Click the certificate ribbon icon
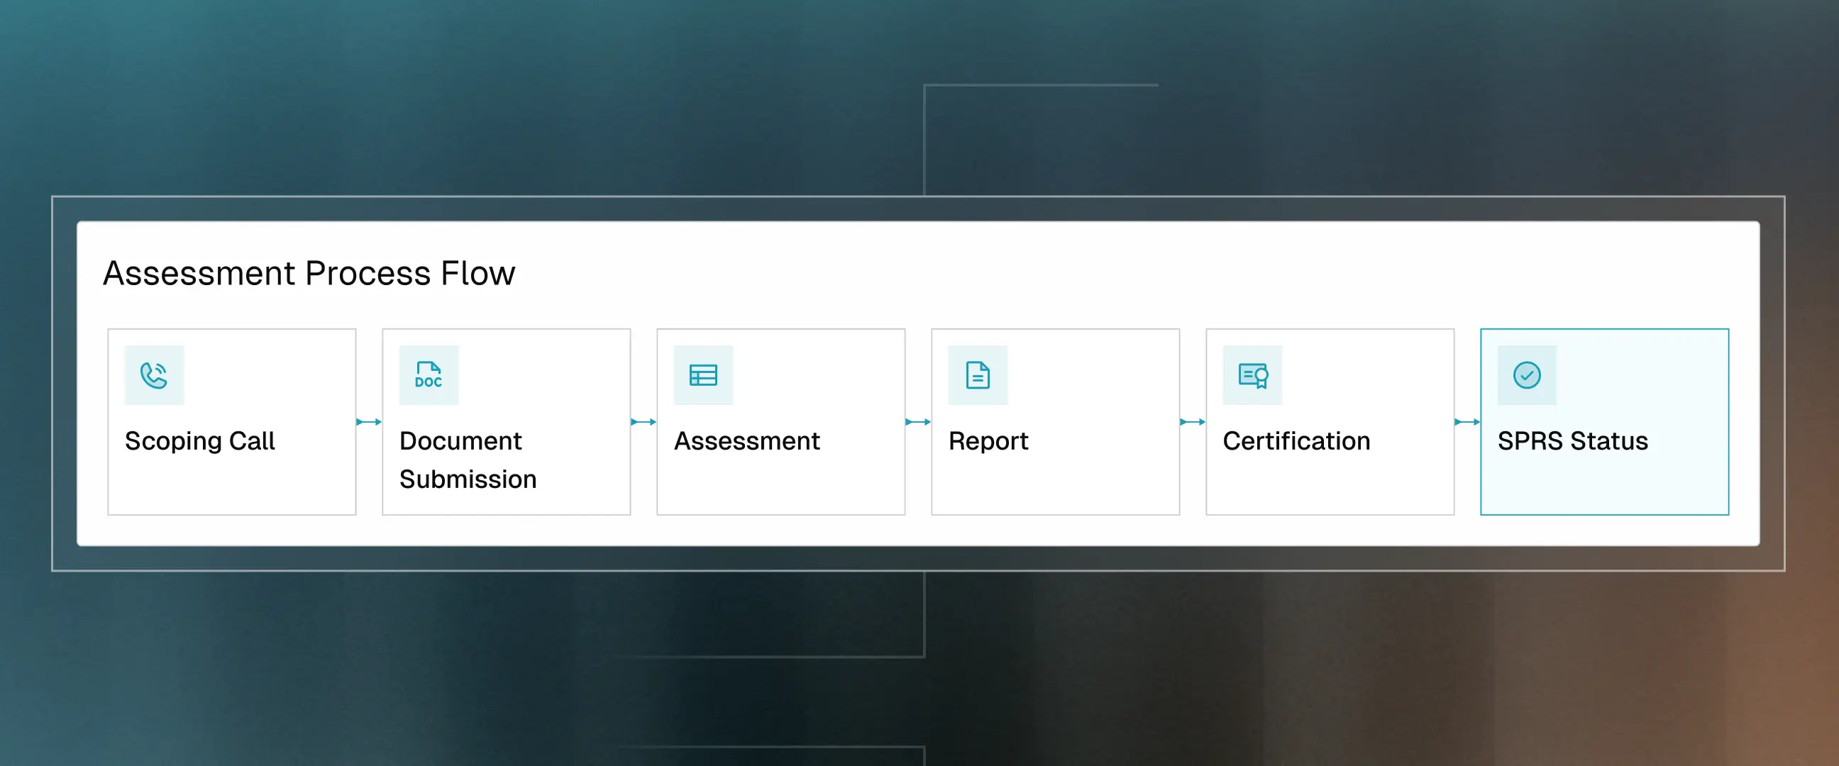 (x=1252, y=375)
